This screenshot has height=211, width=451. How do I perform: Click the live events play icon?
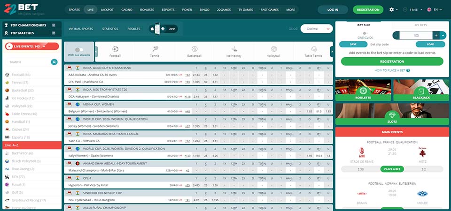[9, 46]
